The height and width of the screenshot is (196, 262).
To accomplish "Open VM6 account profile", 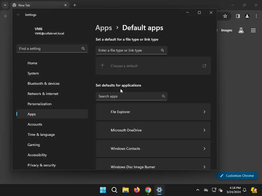I will [49, 31].
